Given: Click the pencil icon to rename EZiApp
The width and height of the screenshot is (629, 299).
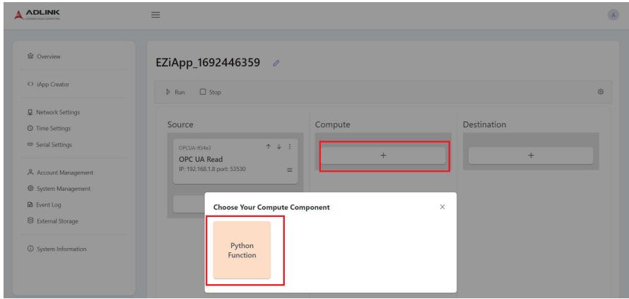Looking at the screenshot, I should tap(276, 63).
